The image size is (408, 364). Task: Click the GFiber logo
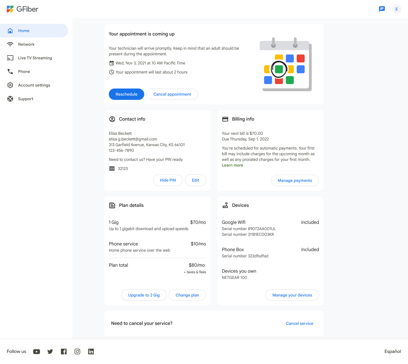(22, 9)
